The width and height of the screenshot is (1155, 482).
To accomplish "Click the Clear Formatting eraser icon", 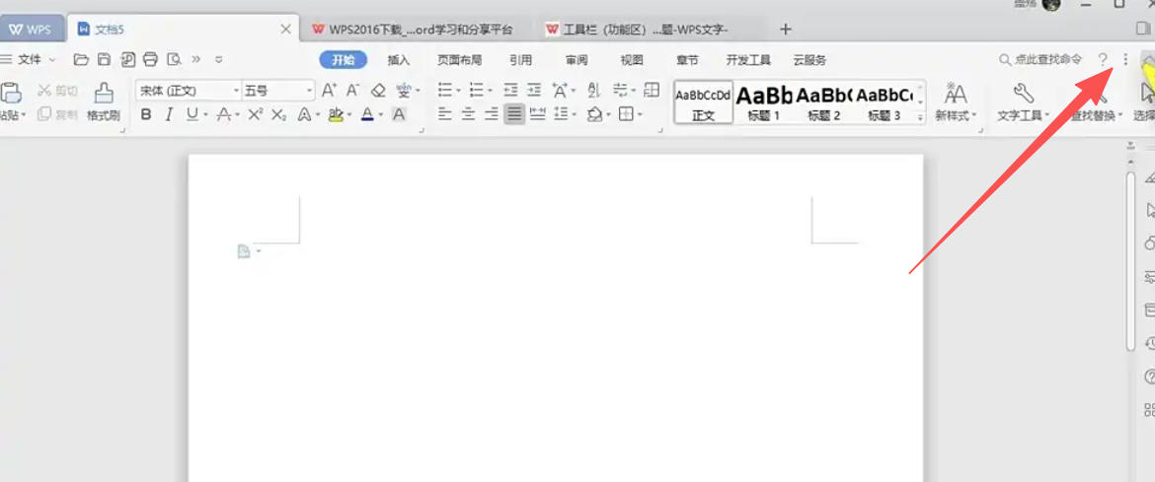I will (x=378, y=91).
